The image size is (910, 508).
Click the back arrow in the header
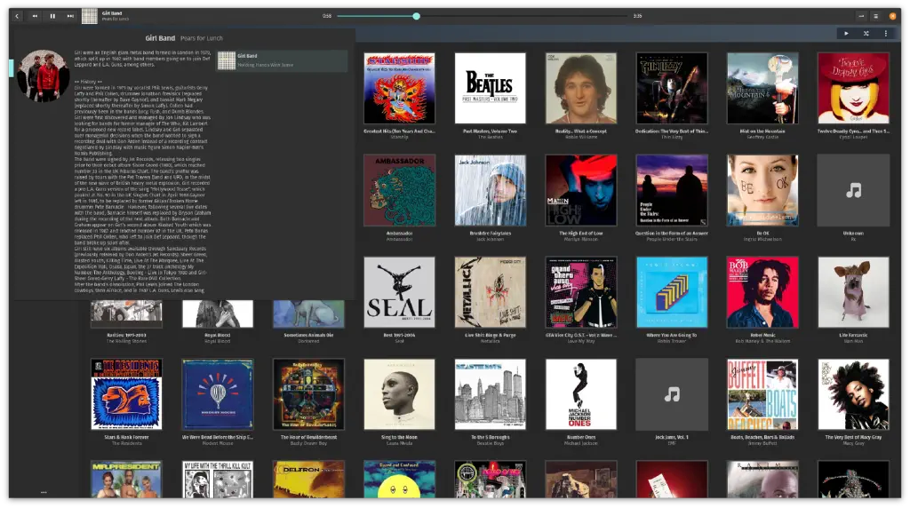click(17, 16)
